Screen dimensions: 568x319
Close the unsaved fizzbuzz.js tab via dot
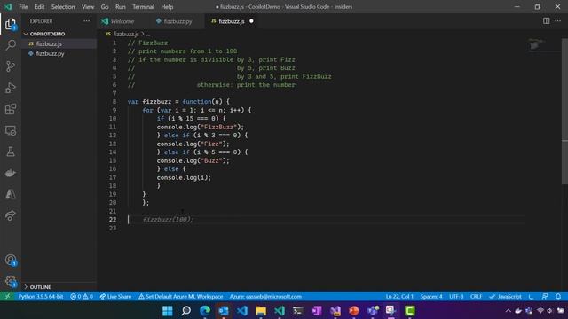click(251, 21)
